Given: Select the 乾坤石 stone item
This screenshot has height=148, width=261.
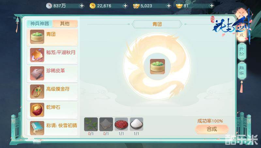Looking at the screenshot, I should click(52, 110).
